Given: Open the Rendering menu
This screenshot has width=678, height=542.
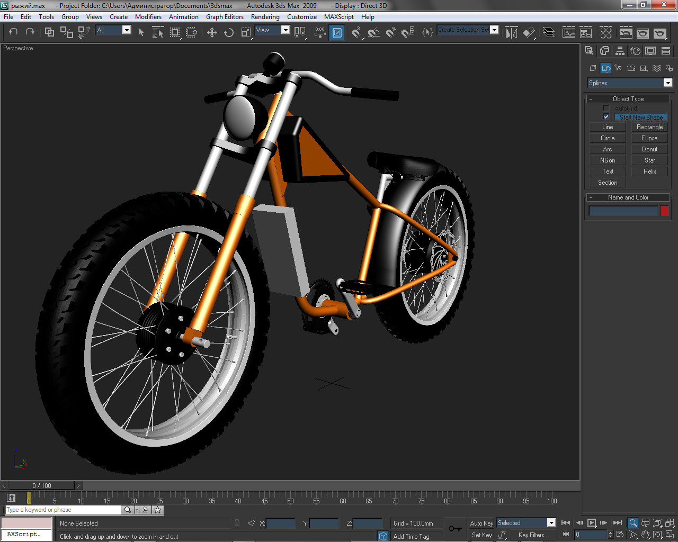Looking at the screenshot, I should 265,17.
